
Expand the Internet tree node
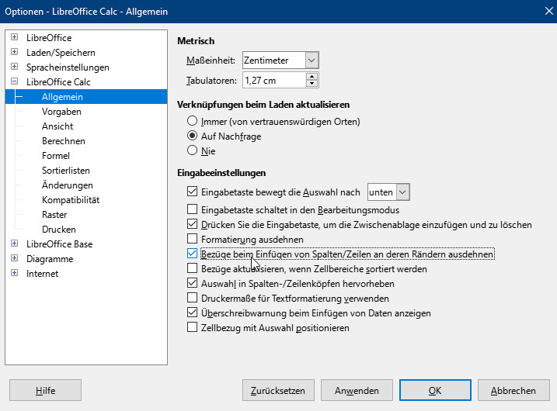point(14,273)
